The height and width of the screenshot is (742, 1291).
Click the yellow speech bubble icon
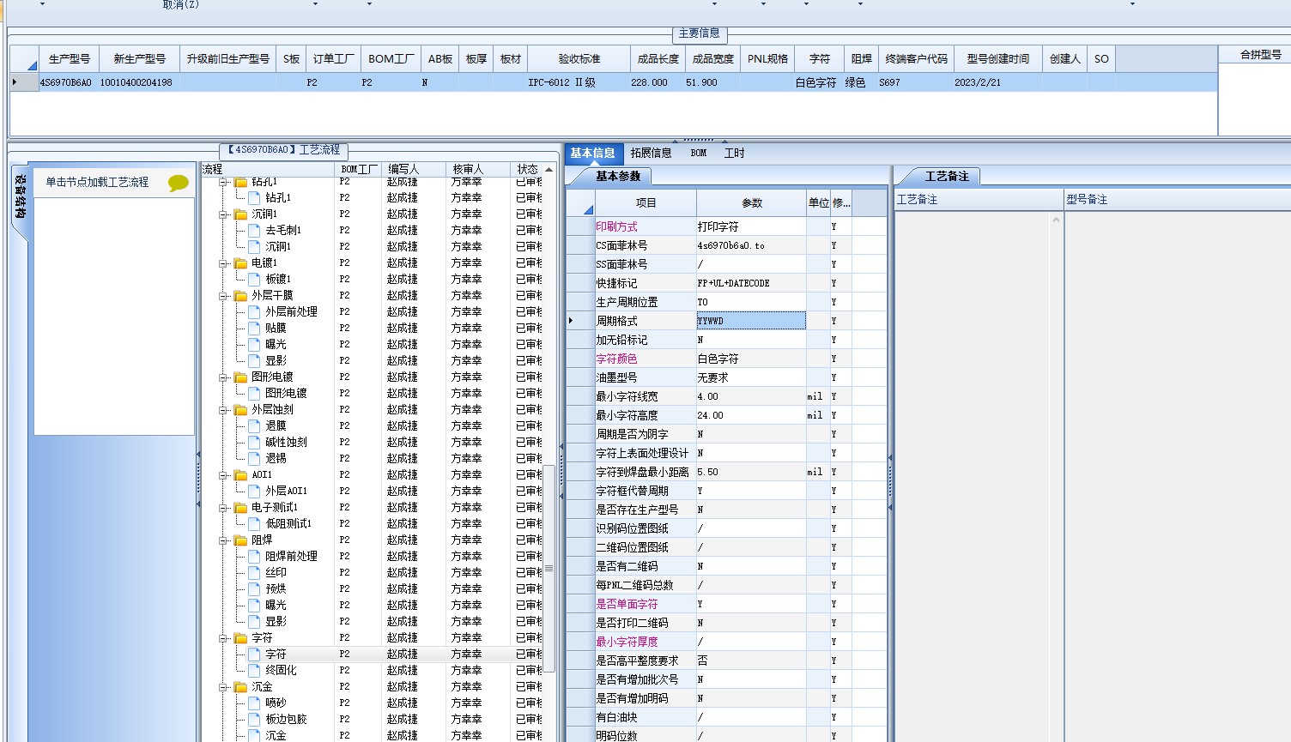coord(178,183)
